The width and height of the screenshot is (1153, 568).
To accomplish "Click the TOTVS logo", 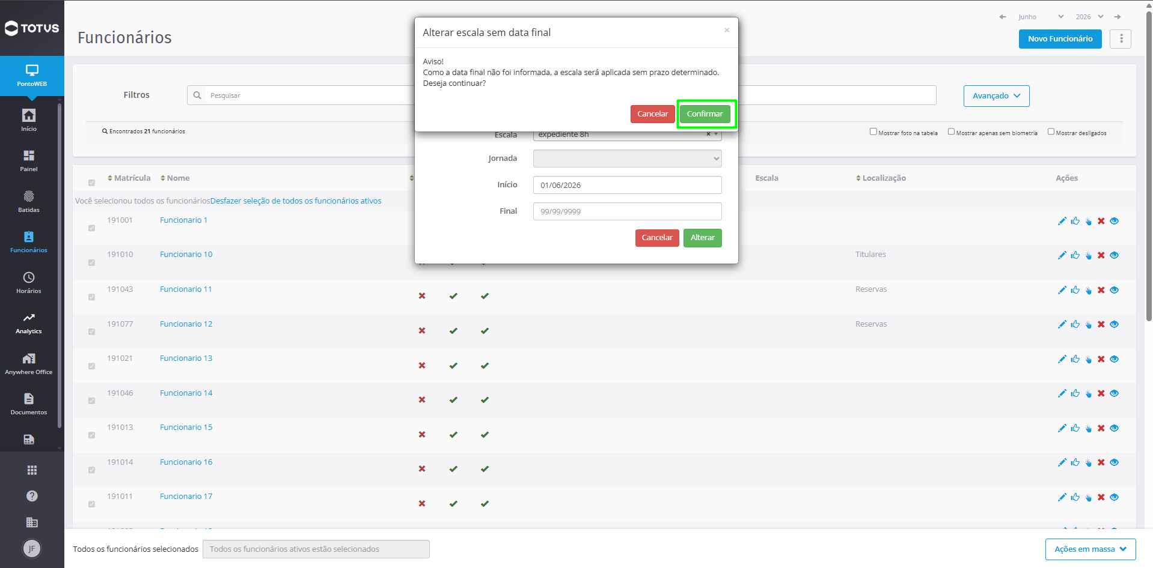I will point(32,28).
